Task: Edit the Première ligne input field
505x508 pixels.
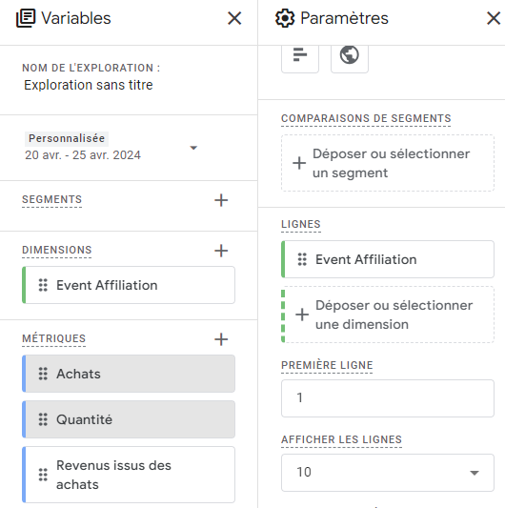Action: (388, 397)
